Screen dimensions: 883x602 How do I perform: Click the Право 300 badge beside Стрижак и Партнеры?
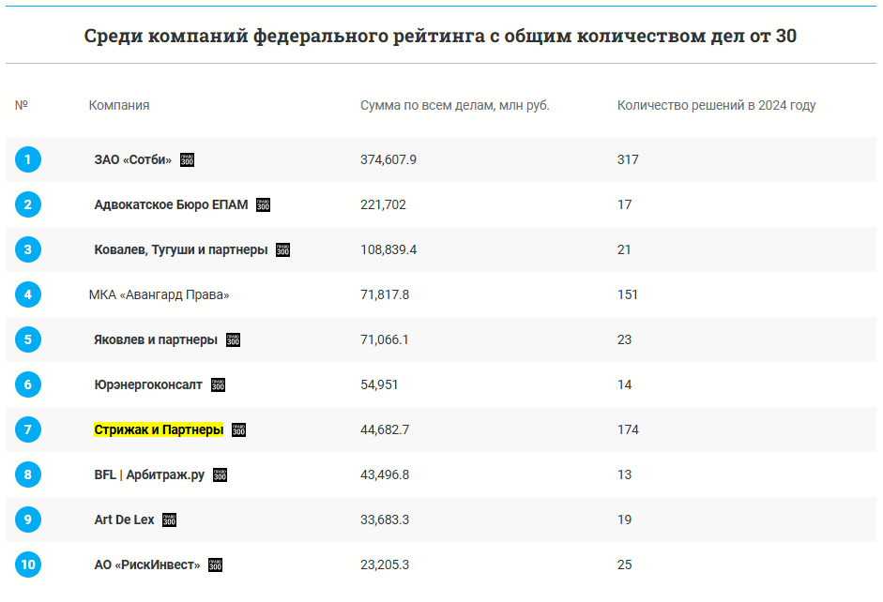pyautogui.click(x=238, y=429)
